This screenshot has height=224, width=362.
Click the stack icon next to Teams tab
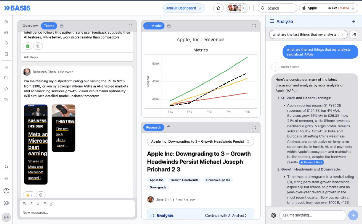pyautogui.click(x=62, y=26)
